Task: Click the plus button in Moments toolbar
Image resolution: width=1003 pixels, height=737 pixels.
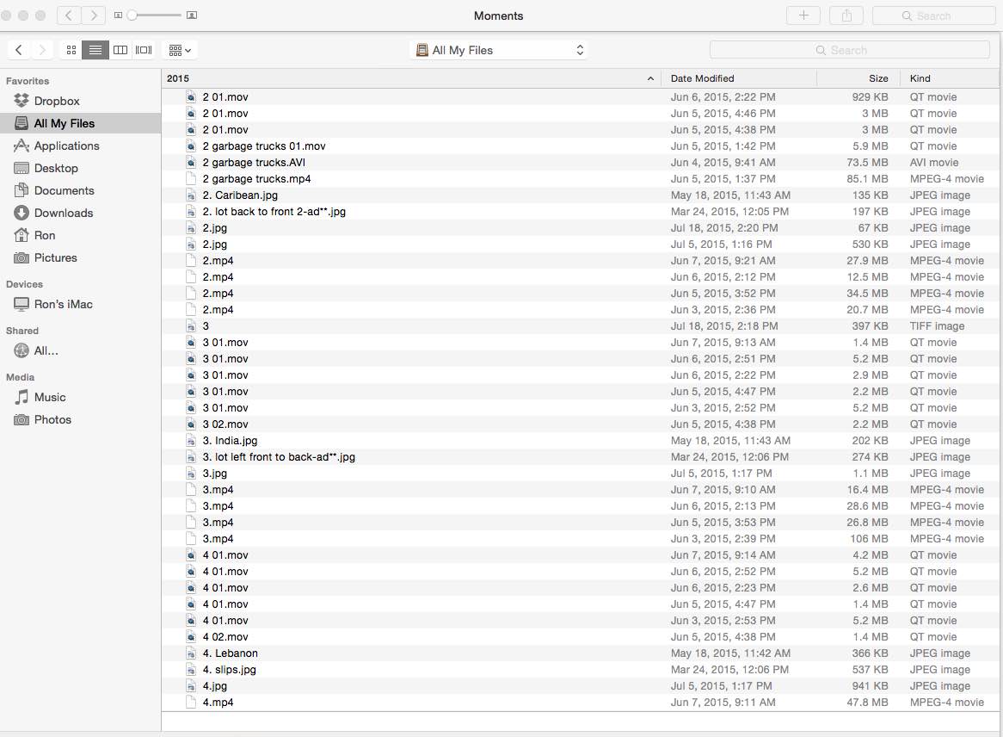Action: pos(803,15)
